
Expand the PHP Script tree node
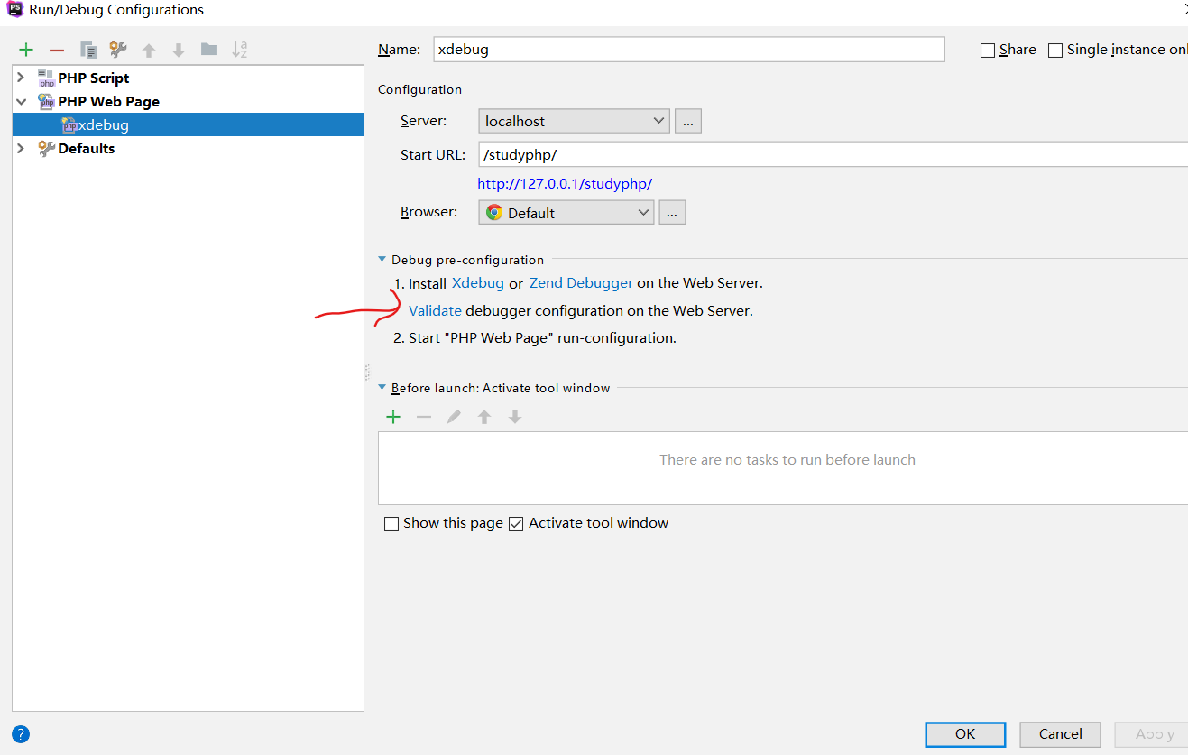[21, 78]
